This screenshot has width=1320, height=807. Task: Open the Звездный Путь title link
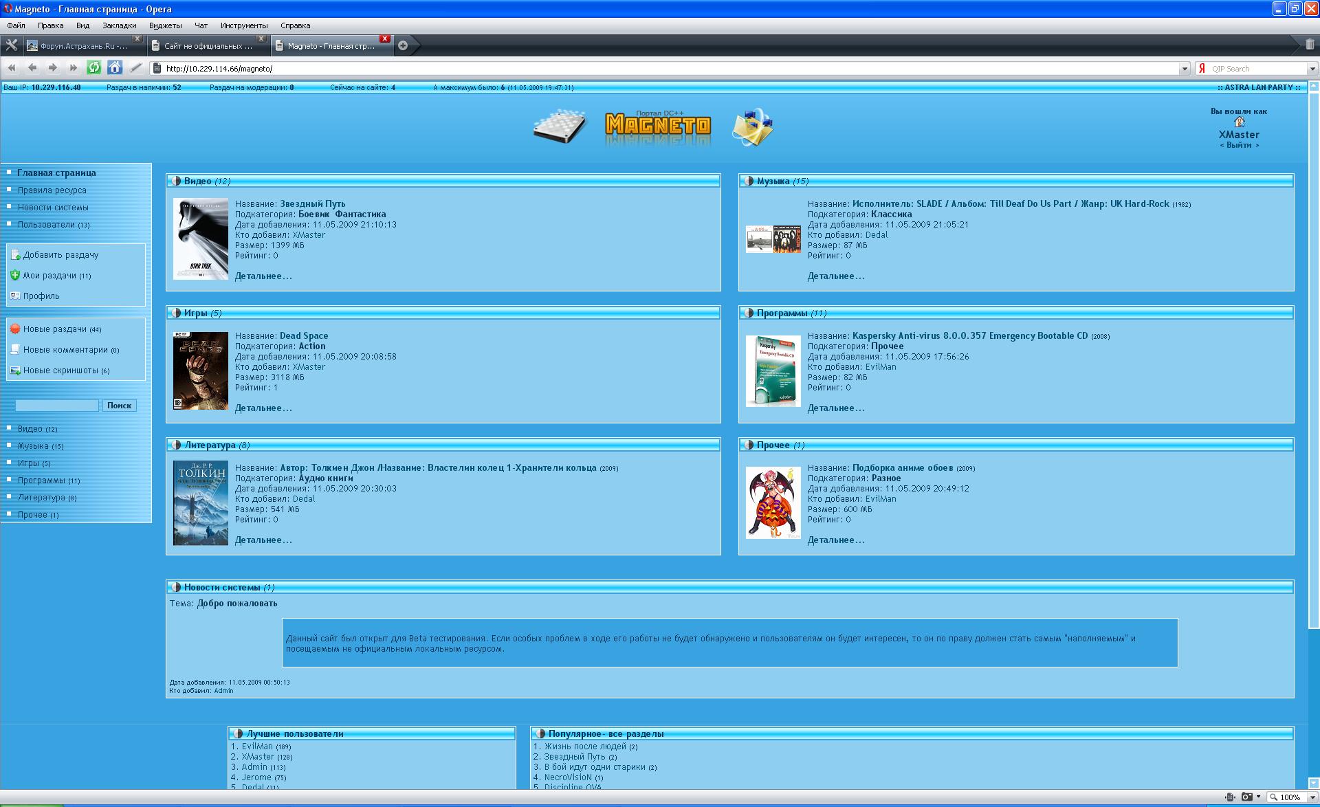[313, 204]
